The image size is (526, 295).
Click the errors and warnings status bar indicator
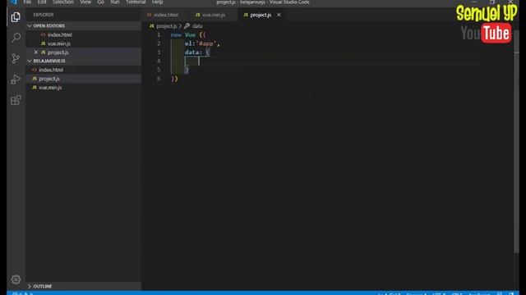23,293
